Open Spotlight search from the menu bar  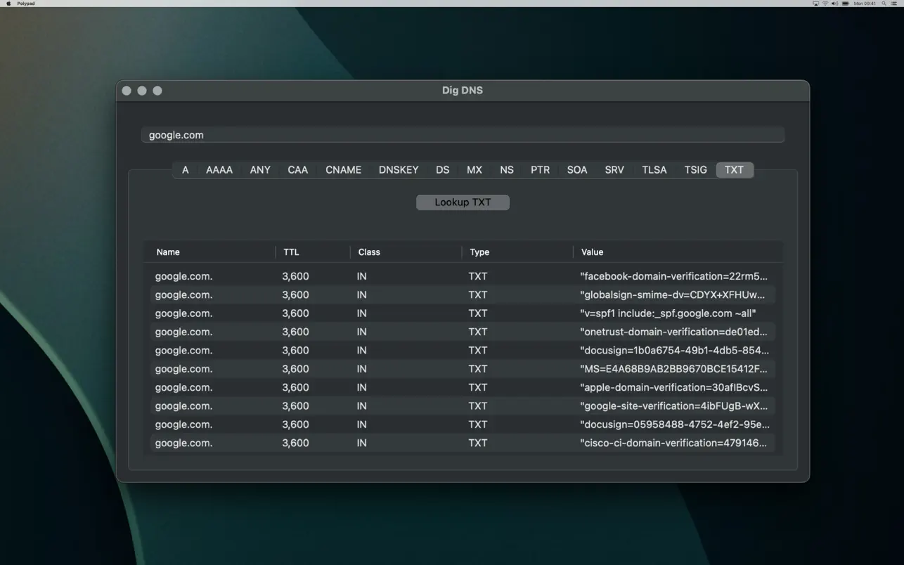pos(884,3)
